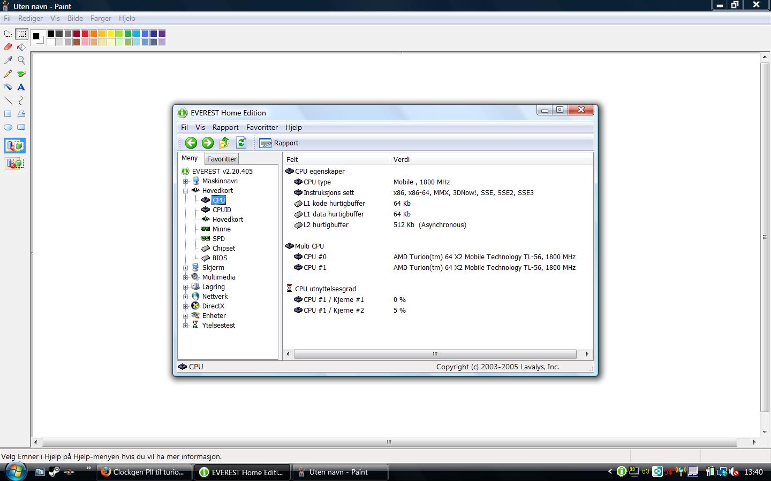The image size is (771, 481).
Task: Click EVEREST Up level arrow icon
Action: (x=224, y=143)
